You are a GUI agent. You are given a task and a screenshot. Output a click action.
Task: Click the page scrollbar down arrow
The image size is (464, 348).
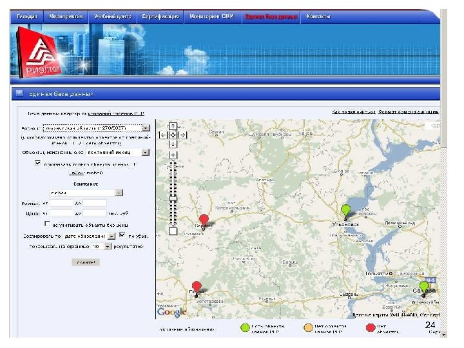click(x=443, y=334)
